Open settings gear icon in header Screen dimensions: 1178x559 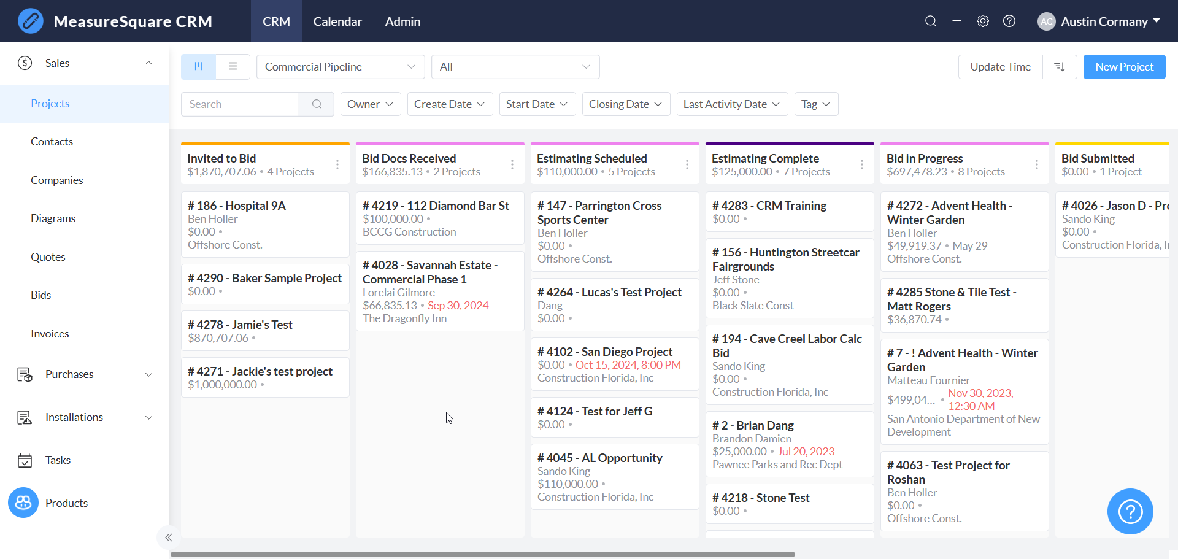pos(983,21)
